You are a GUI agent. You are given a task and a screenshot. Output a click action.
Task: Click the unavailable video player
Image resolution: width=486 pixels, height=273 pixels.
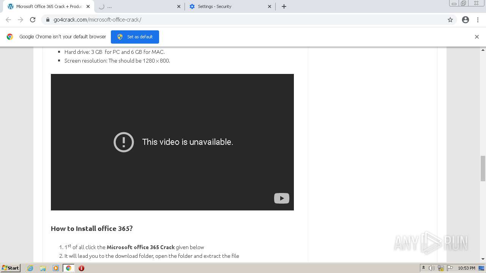[x=172, y=142]
